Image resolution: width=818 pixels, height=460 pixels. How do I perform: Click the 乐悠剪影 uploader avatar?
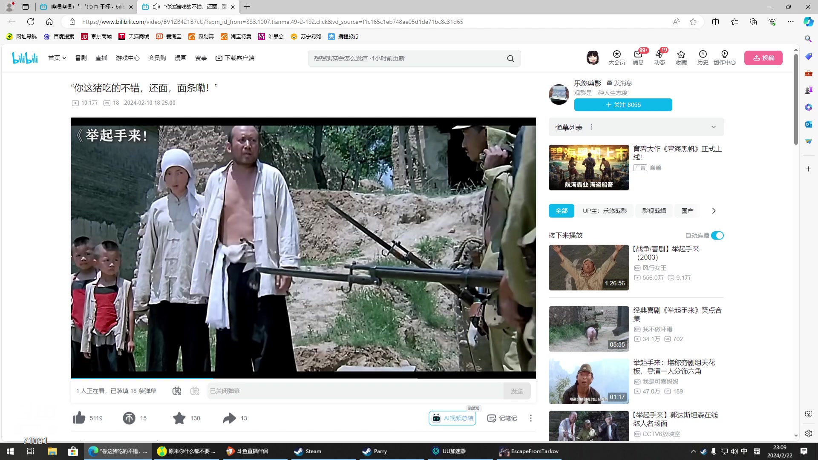click(x=559, y=94)
